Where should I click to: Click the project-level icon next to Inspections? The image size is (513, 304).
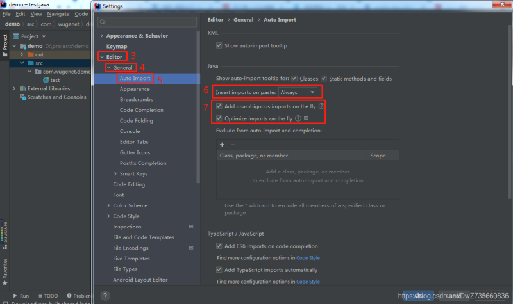(x=191, y=227)
